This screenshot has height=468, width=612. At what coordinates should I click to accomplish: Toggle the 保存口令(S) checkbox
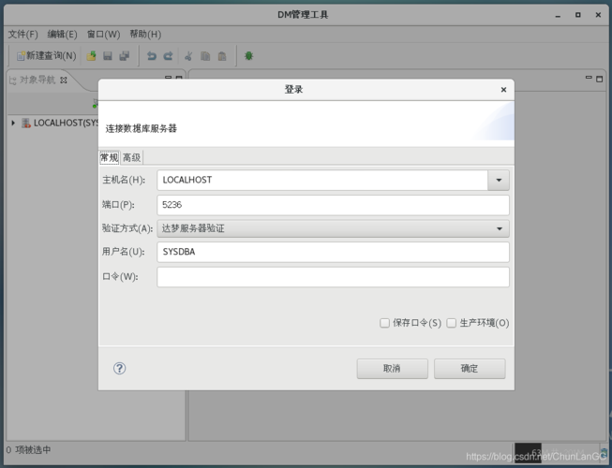click(384, 323)
